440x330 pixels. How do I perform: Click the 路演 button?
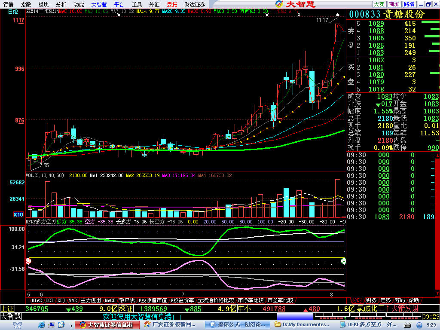[409, 4]
